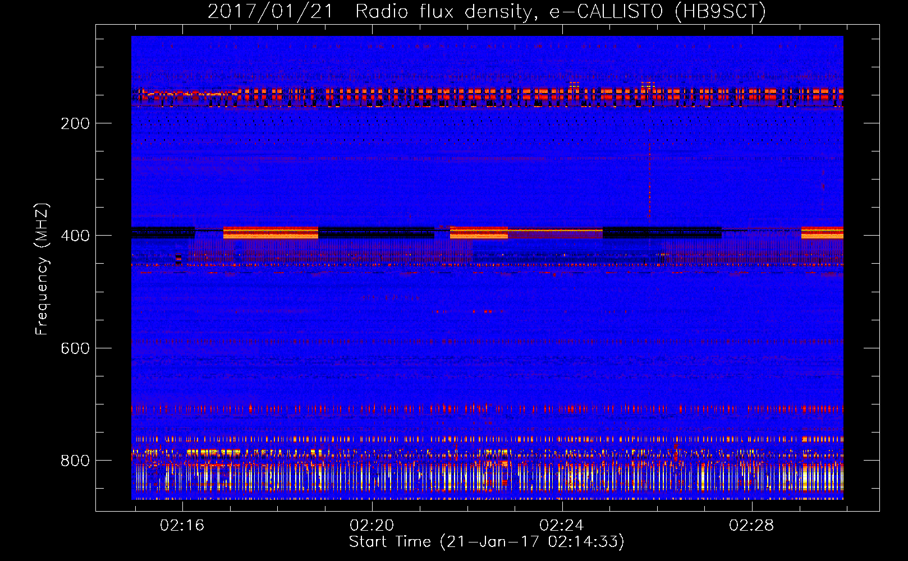Click the 02:28 time tick label
Viewport: 908px width, 561px height.
pos(751,526)
